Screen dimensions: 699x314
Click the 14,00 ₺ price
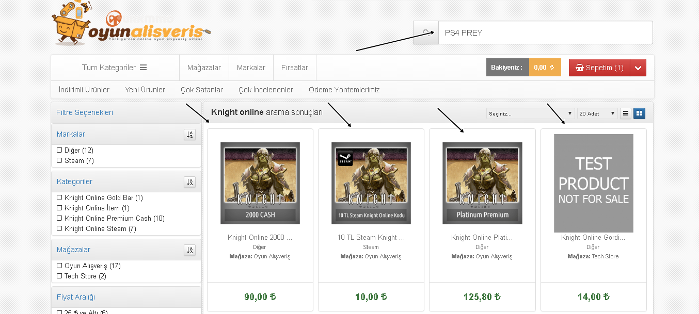point(594,297)
